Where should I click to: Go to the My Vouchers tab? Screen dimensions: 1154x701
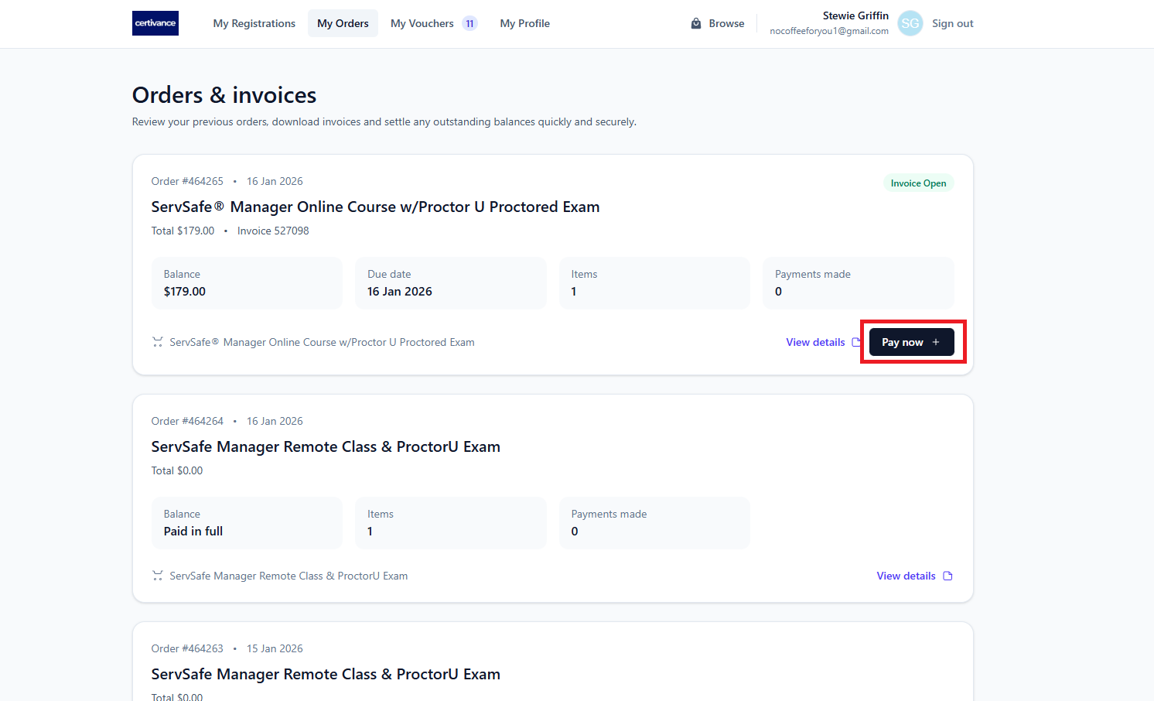[422, 23]
